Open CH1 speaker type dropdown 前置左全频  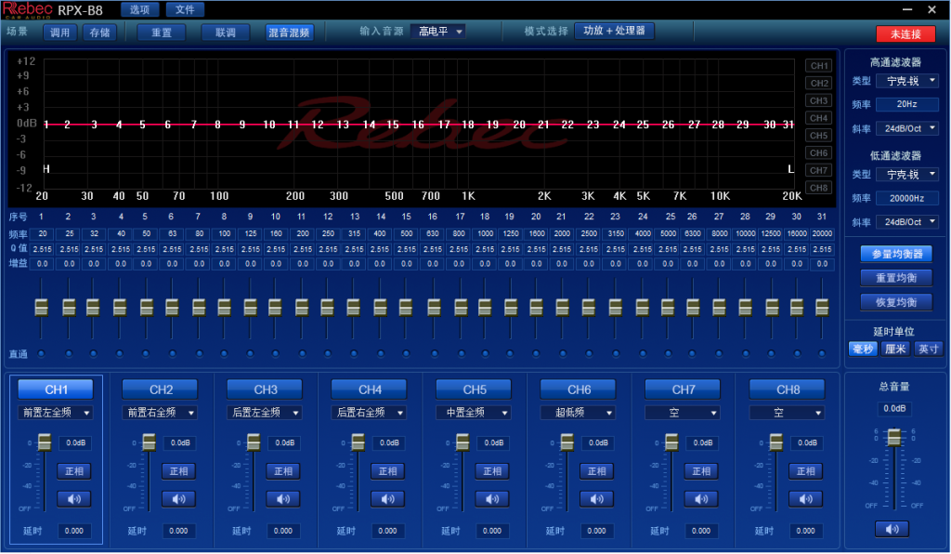[x=55, y=413]
